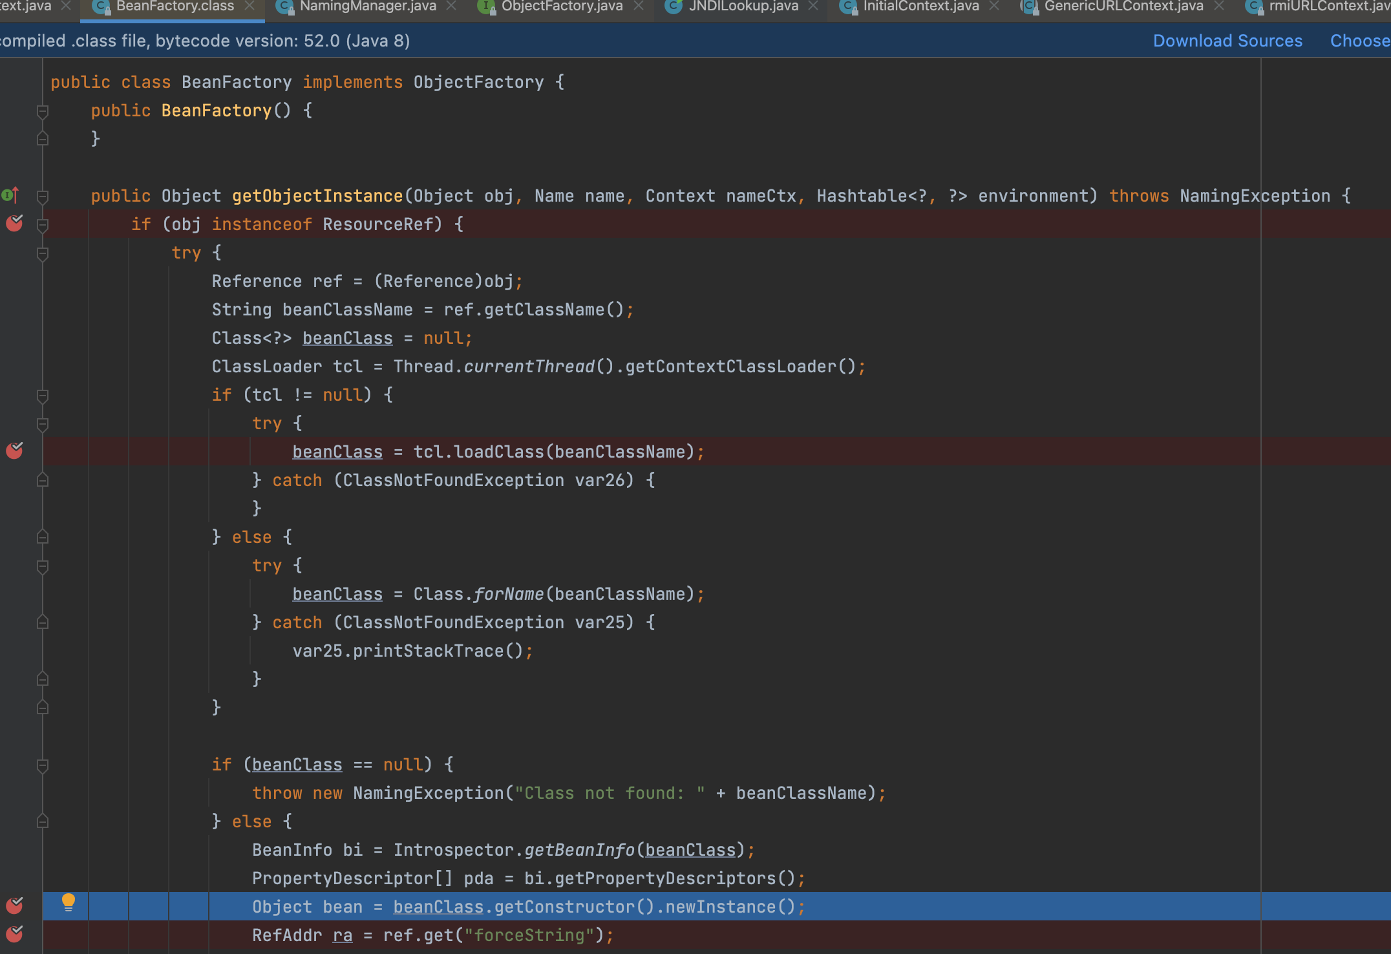Viewport: 1391px width, 954px height.
Task: Collapse the try block containing Class.forName
Action: (x=43, y=566)
